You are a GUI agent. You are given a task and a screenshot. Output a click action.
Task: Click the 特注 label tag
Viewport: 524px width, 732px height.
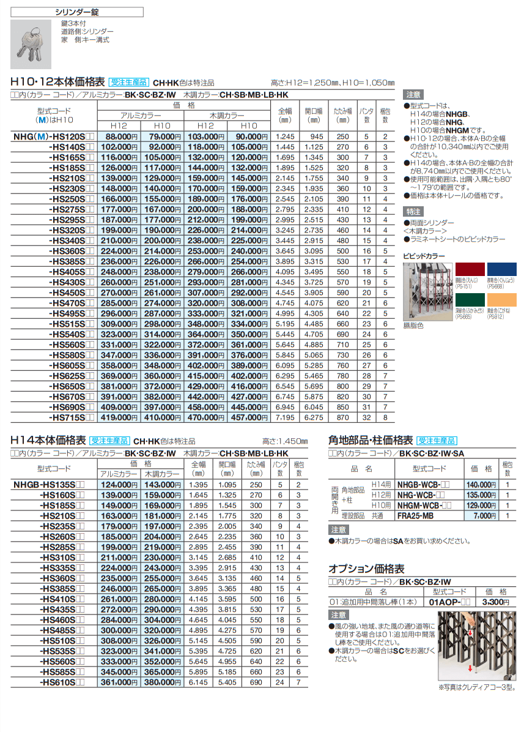click(x=413, y=212)
